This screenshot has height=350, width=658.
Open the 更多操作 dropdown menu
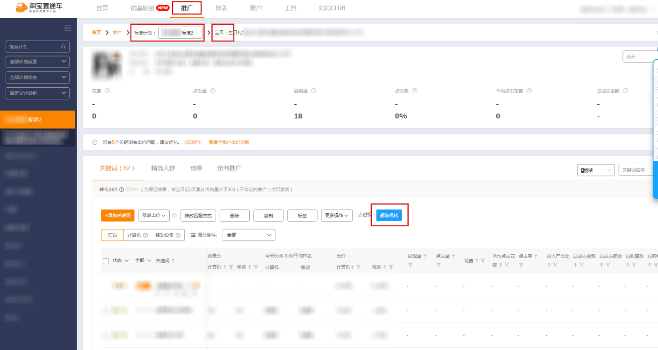pos(337,216)
